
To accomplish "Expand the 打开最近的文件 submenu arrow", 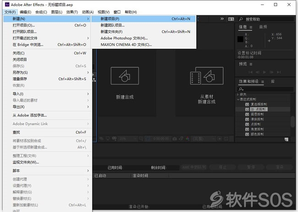I will (88, 38).
